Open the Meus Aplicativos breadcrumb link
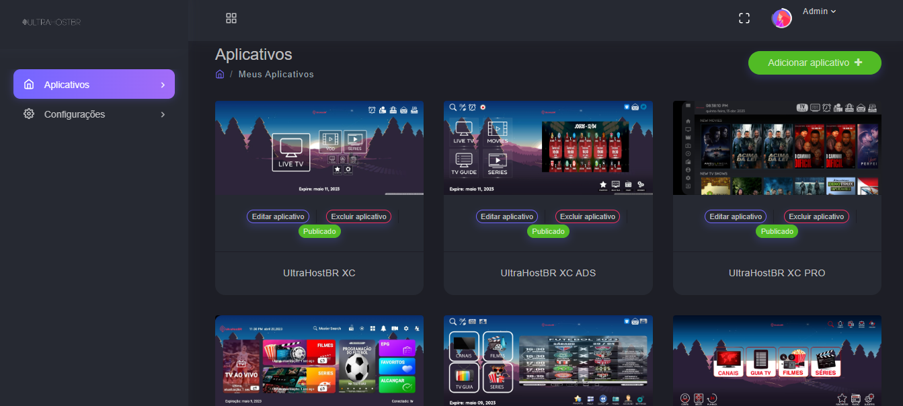 [276, 74]
